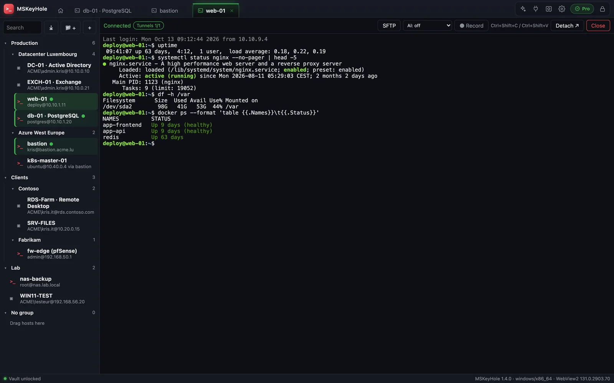Click the MSKeyHole app logo
The width and height of the screenshot is (614, 383).
[x=8, y=9]
